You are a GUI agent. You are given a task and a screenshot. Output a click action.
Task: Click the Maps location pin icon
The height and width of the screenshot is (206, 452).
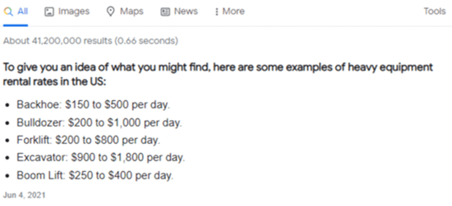[x=110, y=12]
